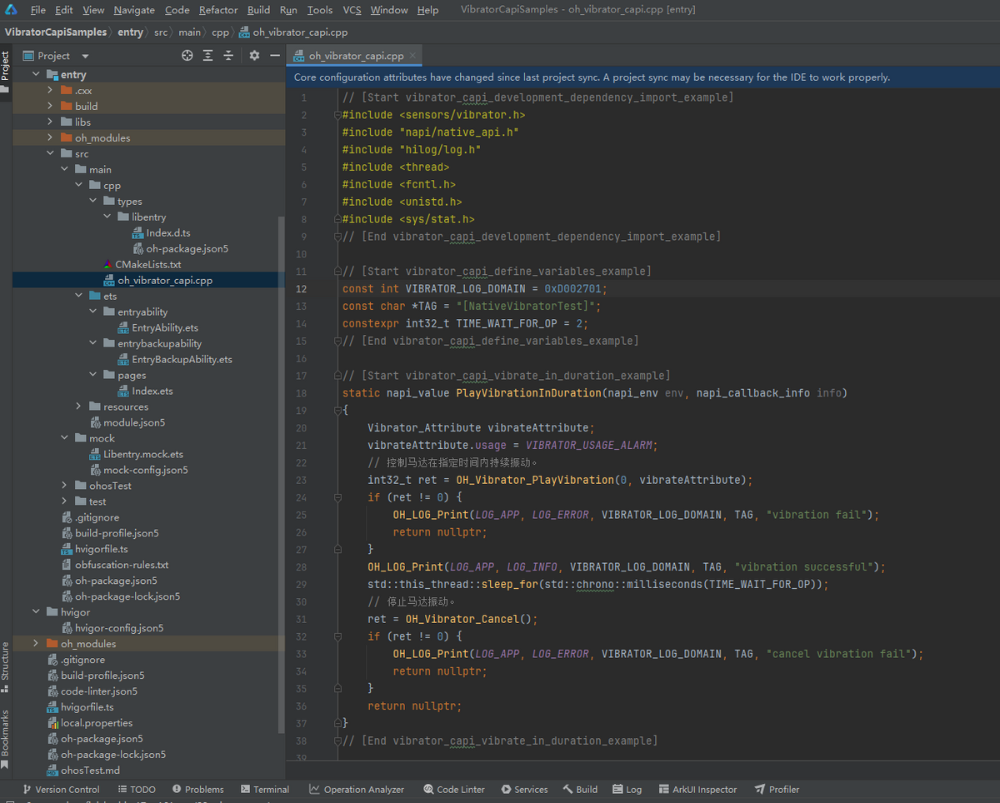Click the Collapse All icon in Project panel

[227, 56]
